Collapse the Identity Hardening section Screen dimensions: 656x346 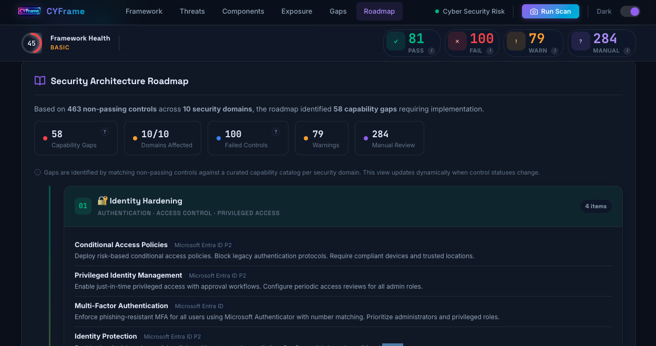[343, 206]
